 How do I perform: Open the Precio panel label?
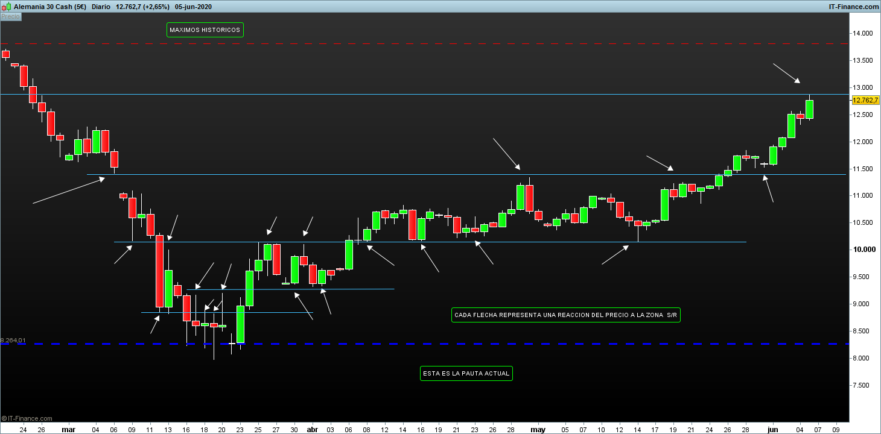click(x=10, y=17)
